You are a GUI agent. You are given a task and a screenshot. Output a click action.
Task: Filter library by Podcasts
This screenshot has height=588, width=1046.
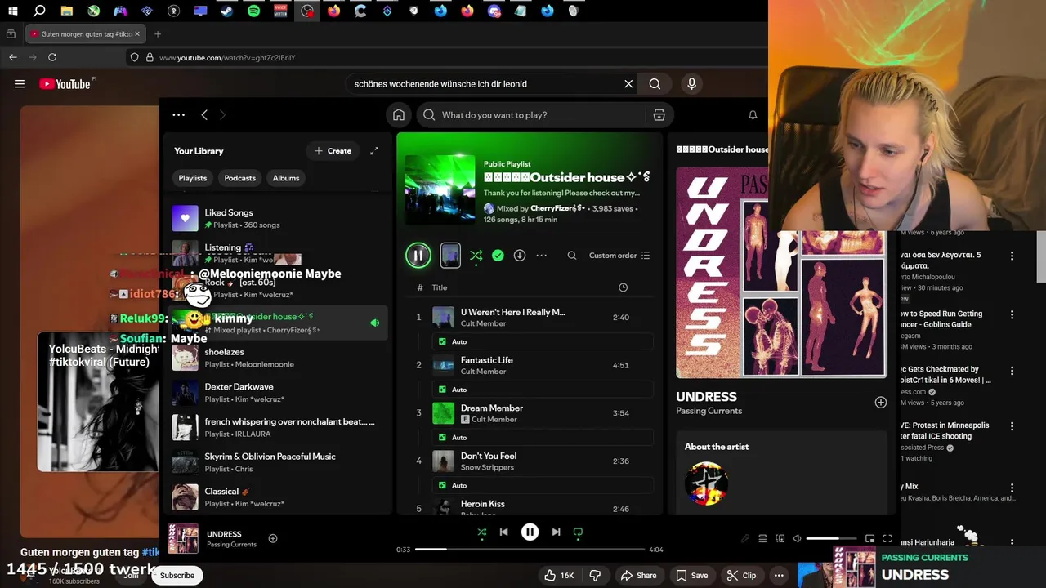pyautogui.click(x=240, y=178)
